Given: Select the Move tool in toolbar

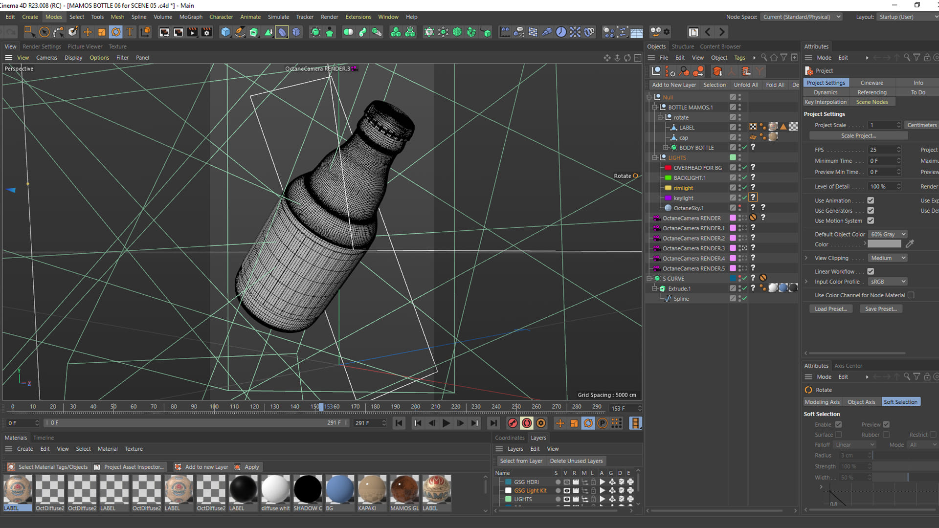Looking at the screenshot, I should click(x=88, y=32).
